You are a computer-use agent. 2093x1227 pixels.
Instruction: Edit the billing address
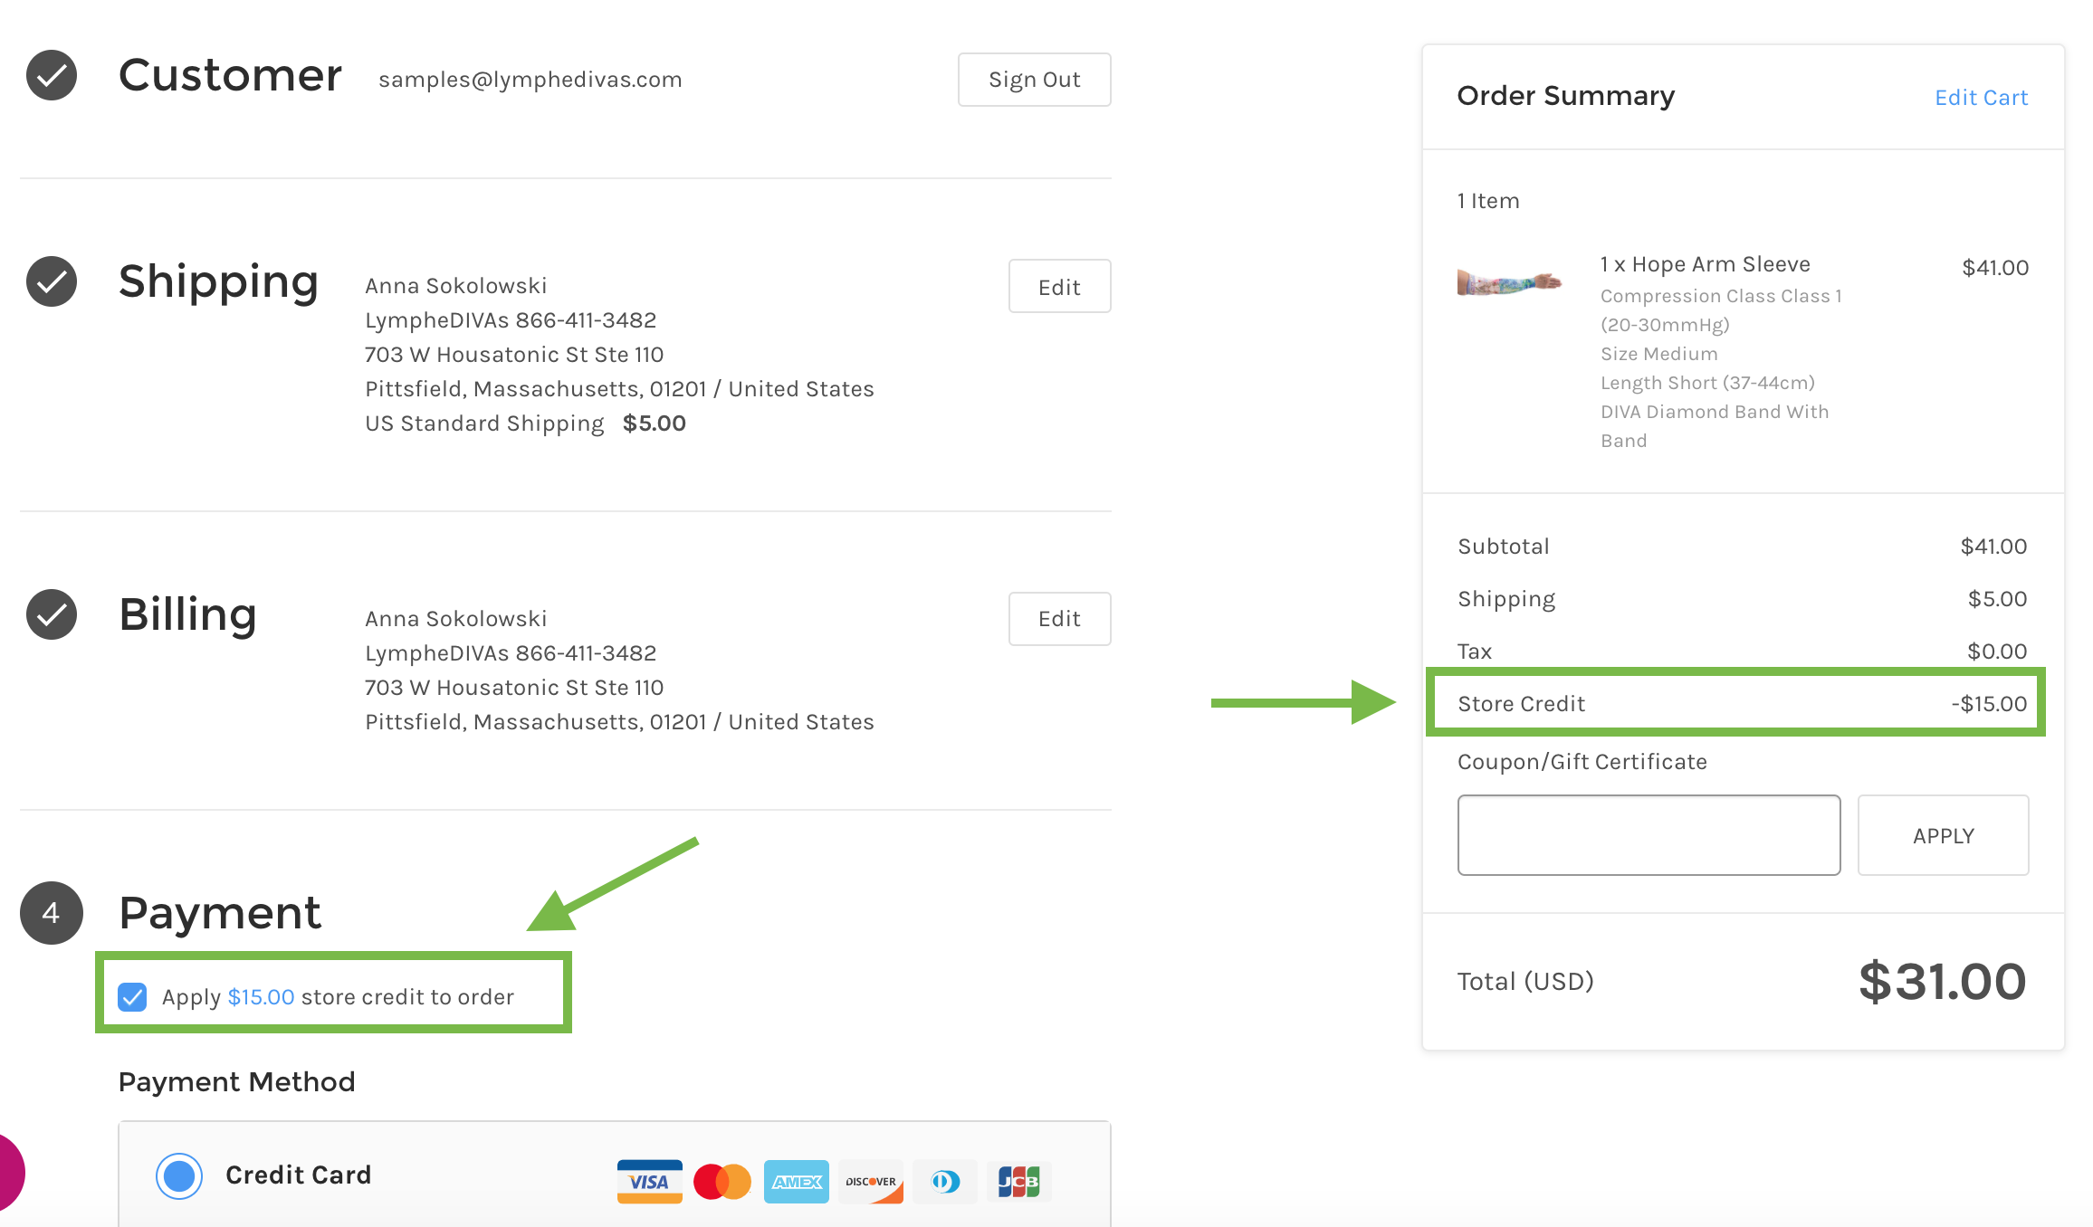click(x=1059, y=619)
